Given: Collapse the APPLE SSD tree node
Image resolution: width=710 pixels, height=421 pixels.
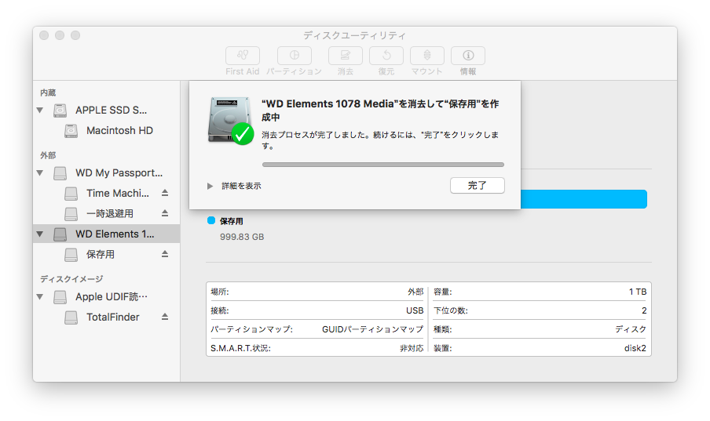Looking at the screenshot, I should (40, 110).
